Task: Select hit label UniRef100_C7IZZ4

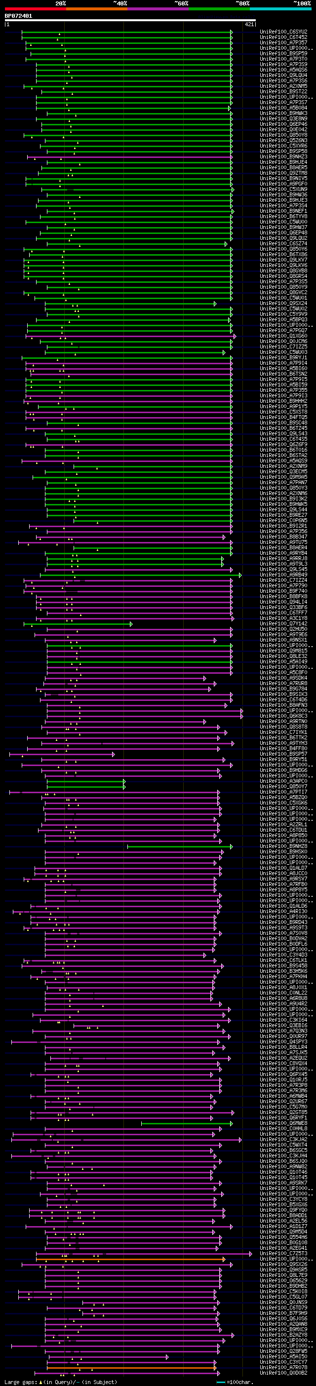Action: 284,580
